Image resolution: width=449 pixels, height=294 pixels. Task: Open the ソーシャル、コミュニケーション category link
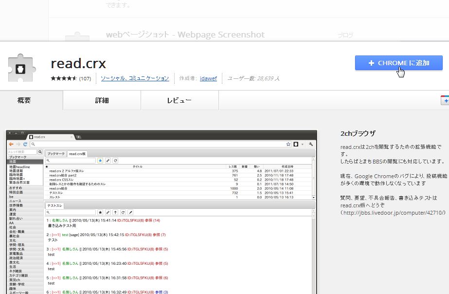tap(135, 78)
